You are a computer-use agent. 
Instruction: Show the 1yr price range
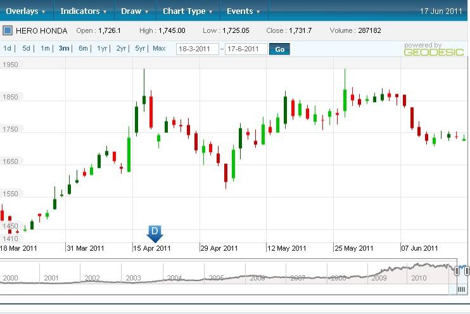click(x=102, y=49)
